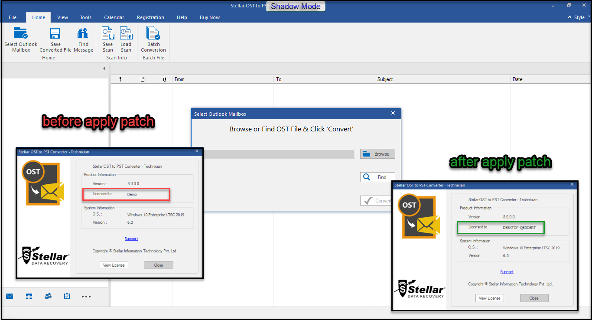Click Find button in mailbox dialog
The width and height of the screenshot is (592, 320).
pyautogui.click(x=377, y=177)
